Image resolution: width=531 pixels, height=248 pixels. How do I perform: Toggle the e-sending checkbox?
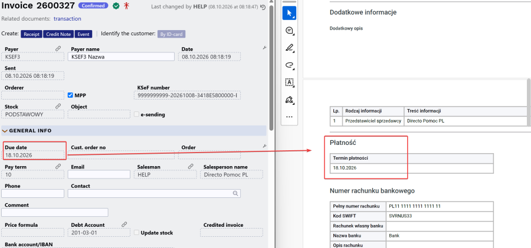coord(136,114)
